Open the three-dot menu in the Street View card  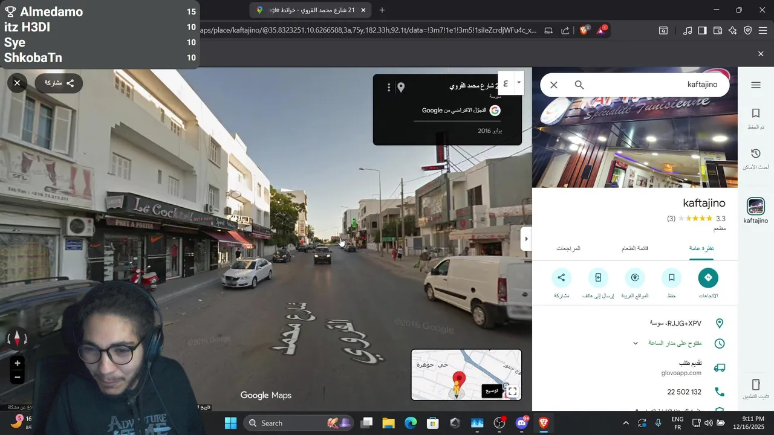point(389,88)
